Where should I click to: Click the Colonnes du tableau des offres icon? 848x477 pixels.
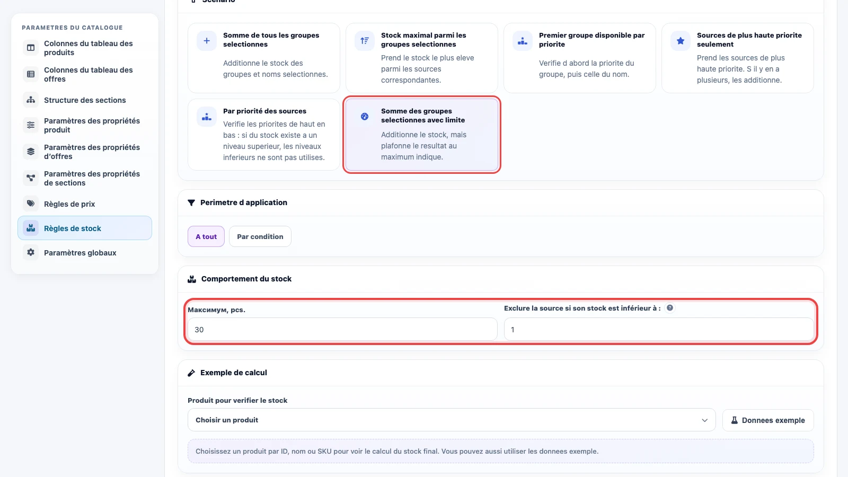tap(31, 74)
